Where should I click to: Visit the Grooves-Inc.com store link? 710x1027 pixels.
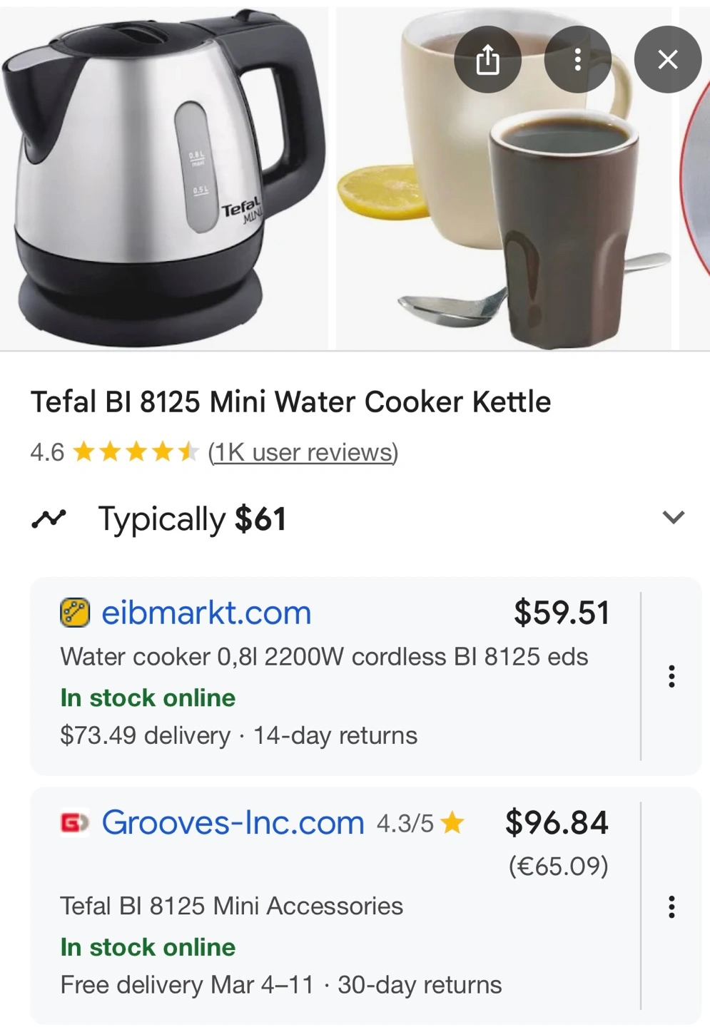(233, 823)
